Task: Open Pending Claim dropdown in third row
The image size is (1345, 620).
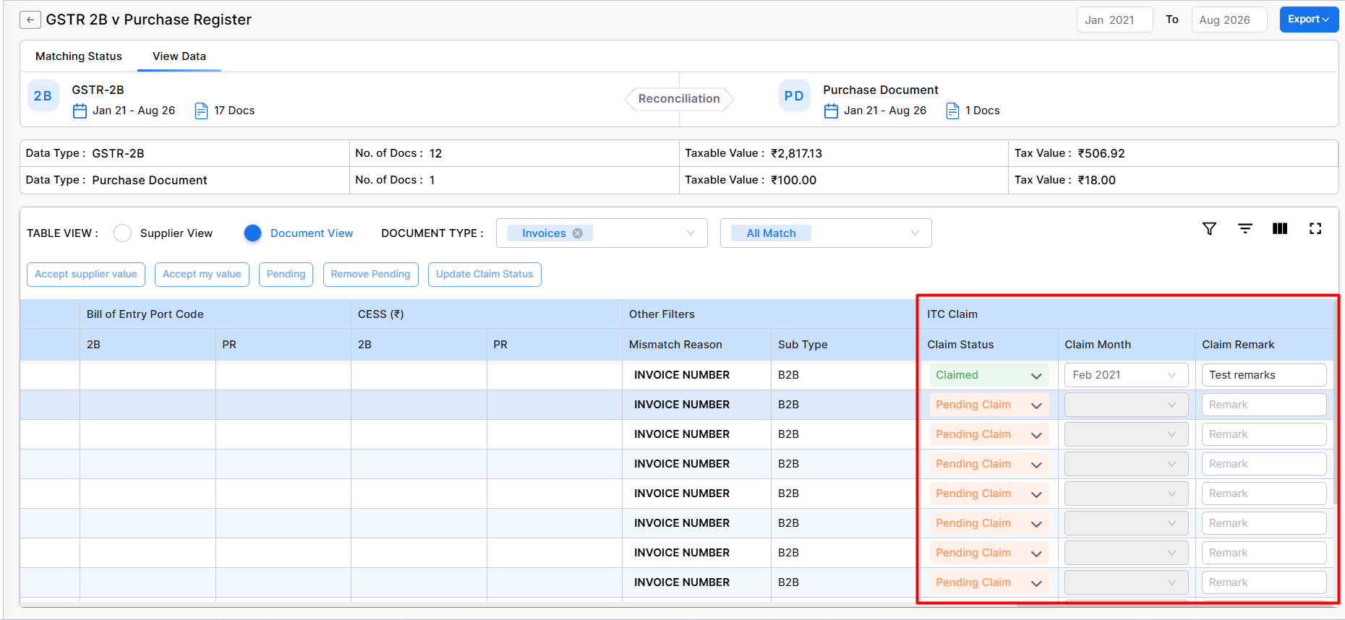Action: [x=989, y=434]
